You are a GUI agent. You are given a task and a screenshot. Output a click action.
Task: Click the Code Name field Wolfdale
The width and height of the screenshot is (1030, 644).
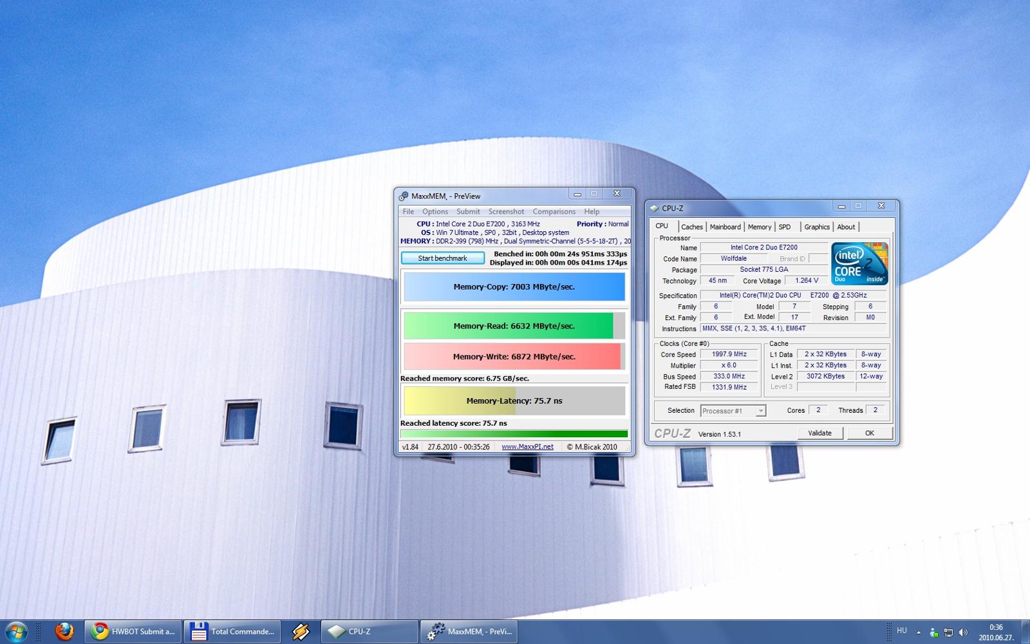[734, 258]
